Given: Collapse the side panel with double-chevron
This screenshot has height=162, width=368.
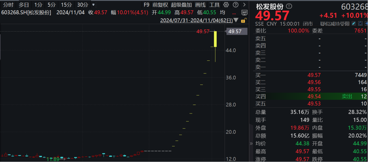Looking at the screenshot, I should click(x=251, y=143).
